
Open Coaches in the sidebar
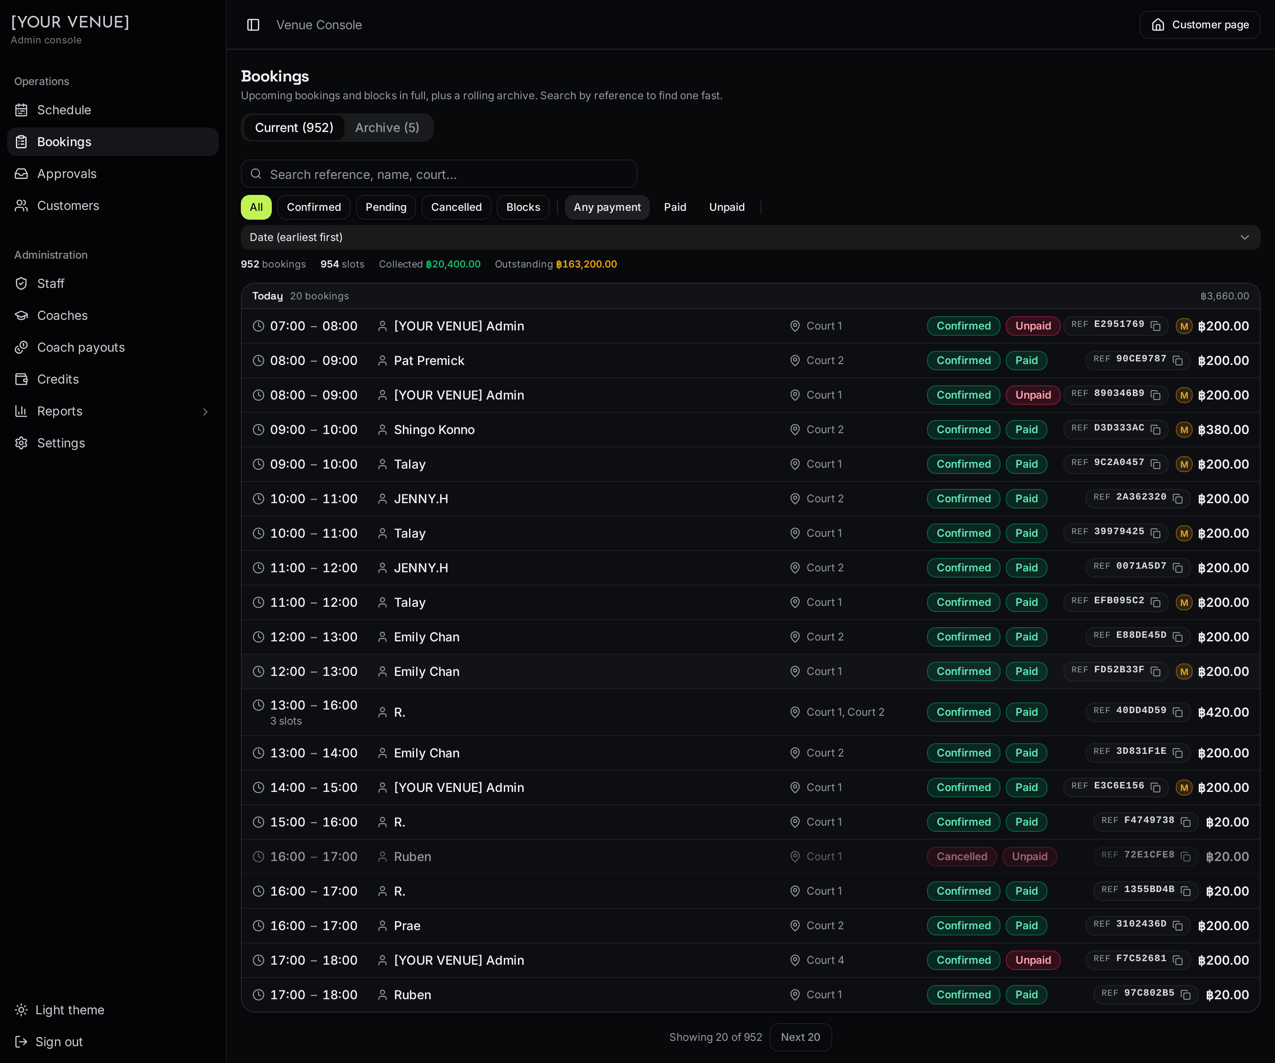pyautogui.click(x=113, y=315)
